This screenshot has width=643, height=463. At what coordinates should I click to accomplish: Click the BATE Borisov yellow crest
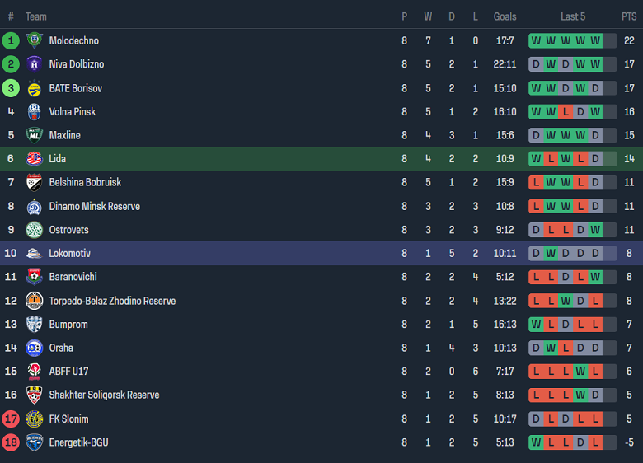pos(34,88)
